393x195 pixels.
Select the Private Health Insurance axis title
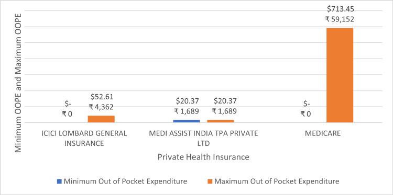point(203,157)
